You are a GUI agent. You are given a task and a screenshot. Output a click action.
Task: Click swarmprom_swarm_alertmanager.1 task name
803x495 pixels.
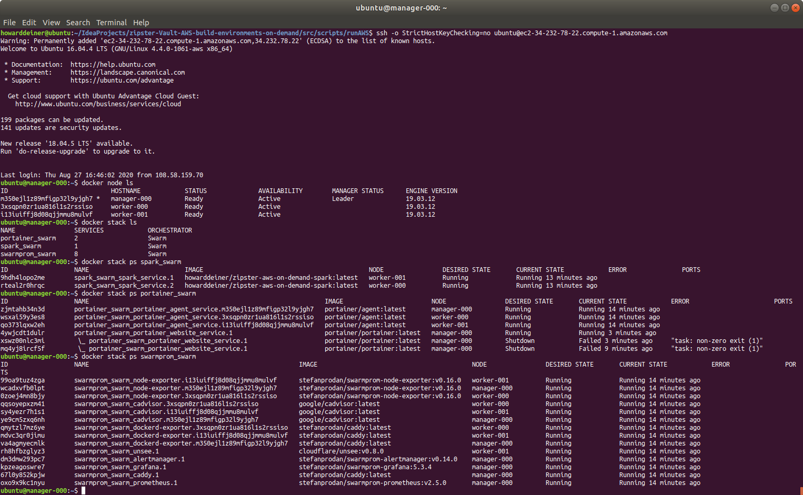coord(129,459)
